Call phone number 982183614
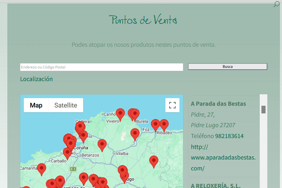 [x=229, y=136]
